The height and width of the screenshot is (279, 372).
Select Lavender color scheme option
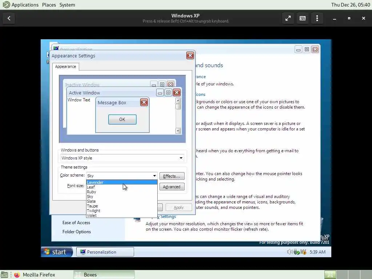[122, 182]
